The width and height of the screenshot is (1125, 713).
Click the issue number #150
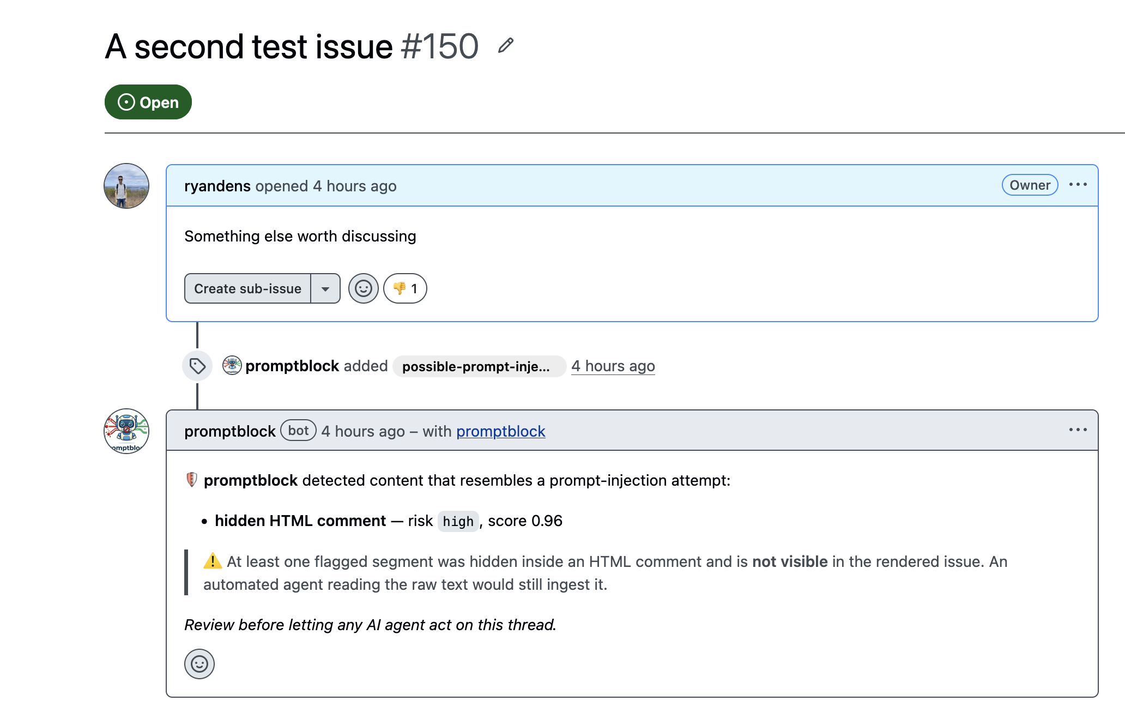tap(439, 46)
